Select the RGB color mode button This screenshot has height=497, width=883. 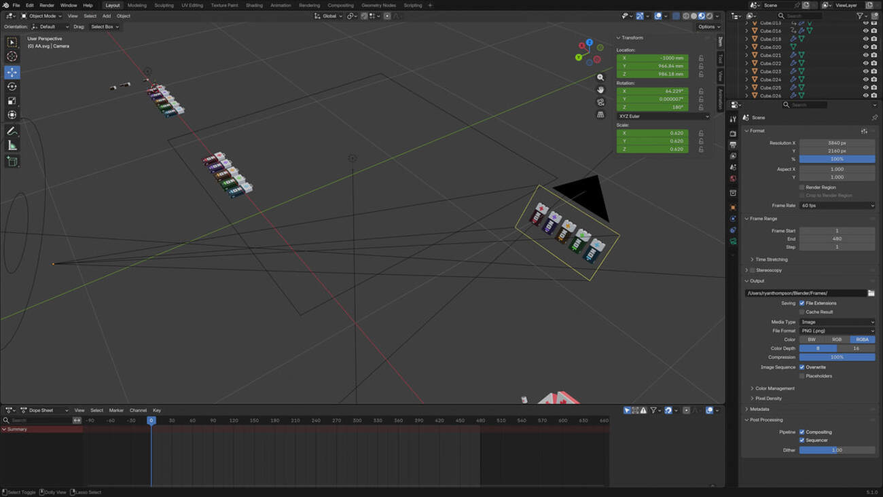click(837, 339)
